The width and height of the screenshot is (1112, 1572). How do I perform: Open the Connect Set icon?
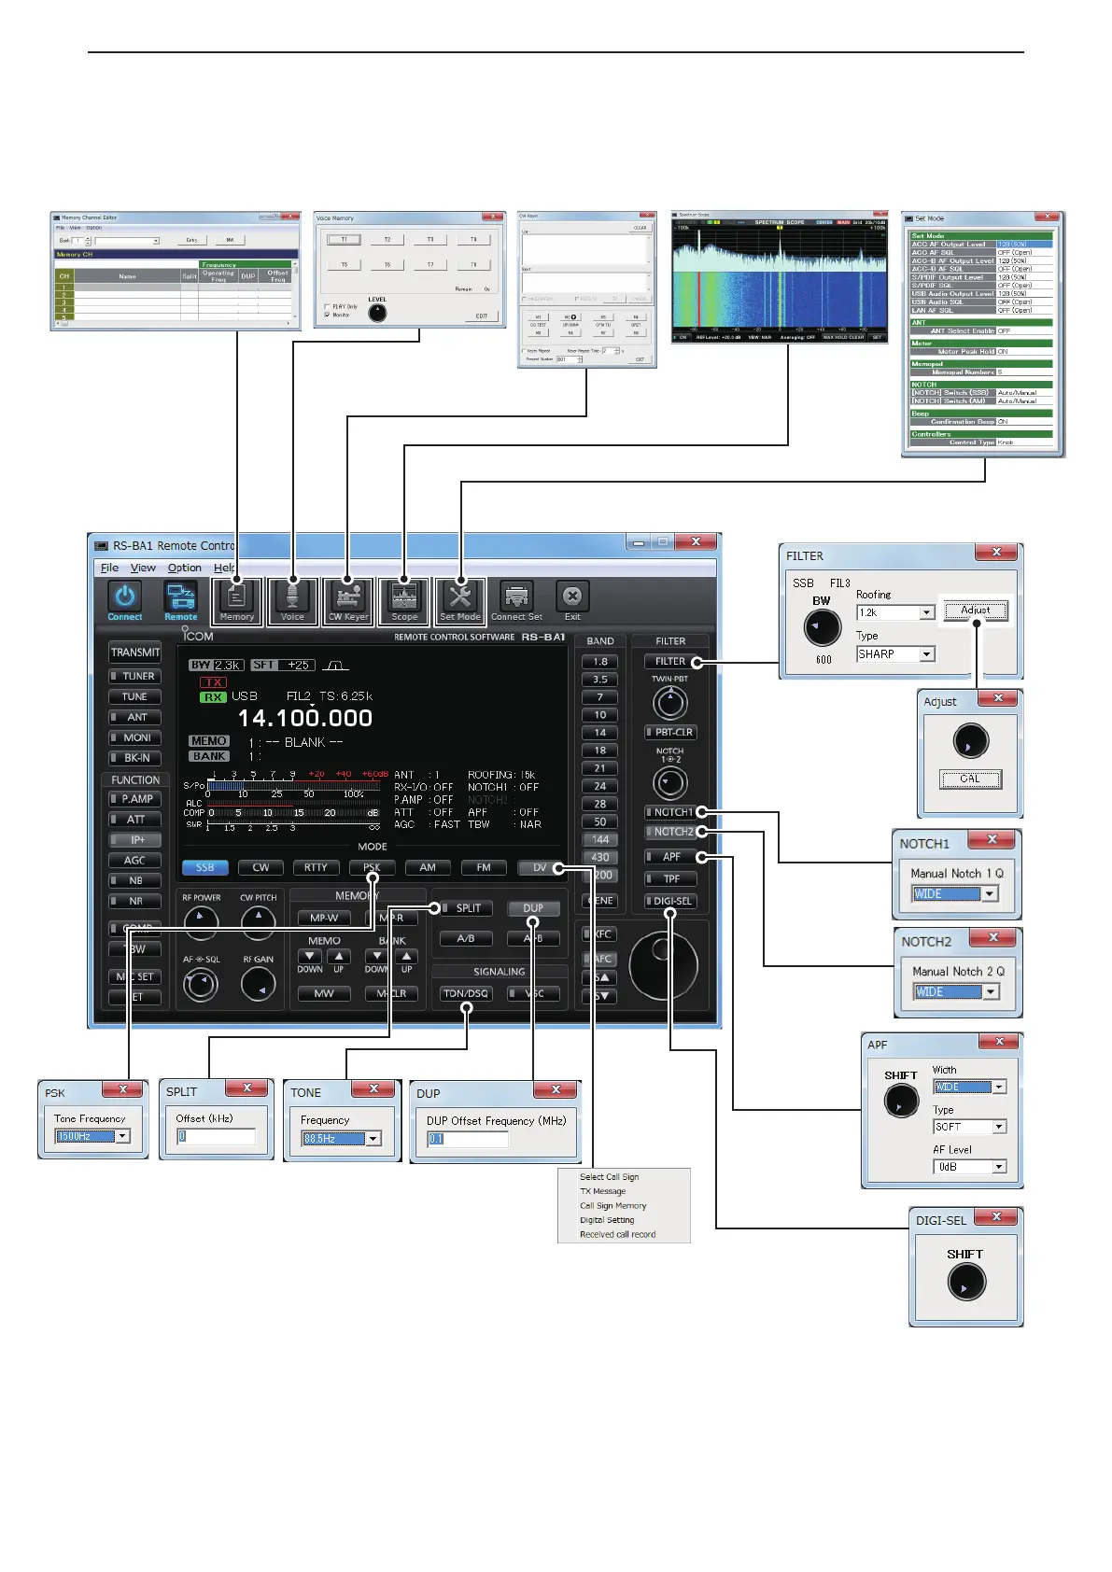516,596
